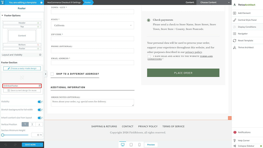Click the orange footer section handle icon

click(229, 118)
